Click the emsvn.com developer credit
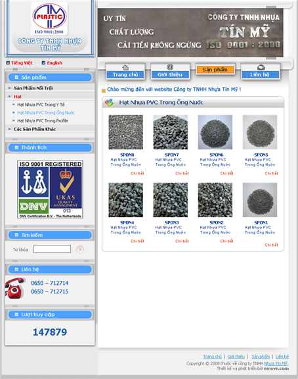Screen dimensions: 298x379 (x=276, y=368)
